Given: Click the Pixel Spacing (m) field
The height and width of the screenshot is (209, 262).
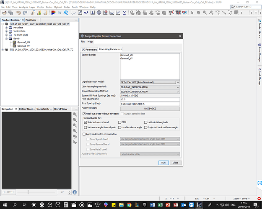Looking at the screenshot, I should pos(150,99).
